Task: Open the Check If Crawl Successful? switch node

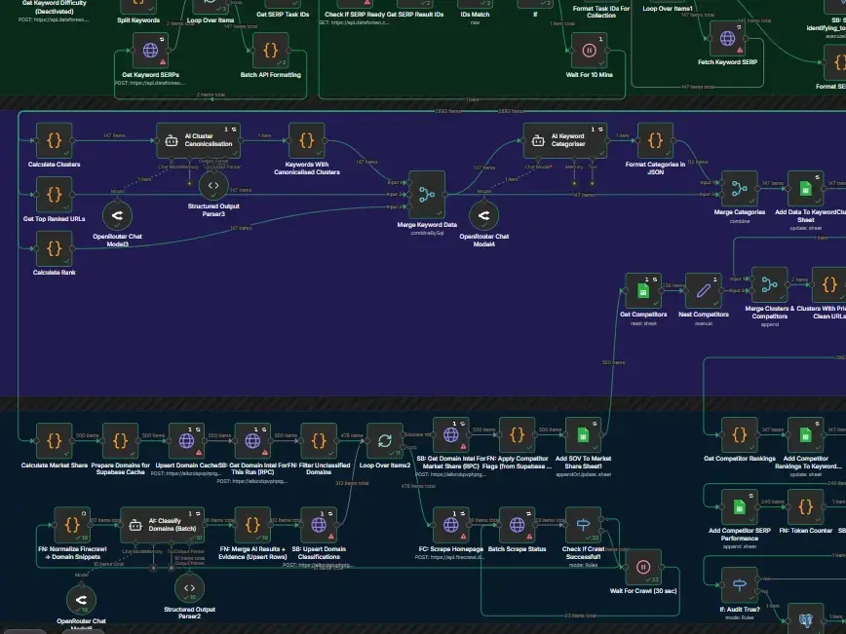Action: click(583, 525)
